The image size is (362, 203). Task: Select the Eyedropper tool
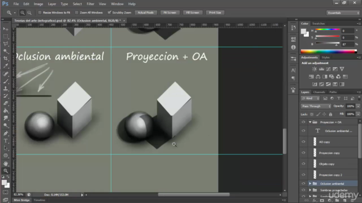click(x=6, y=66)
